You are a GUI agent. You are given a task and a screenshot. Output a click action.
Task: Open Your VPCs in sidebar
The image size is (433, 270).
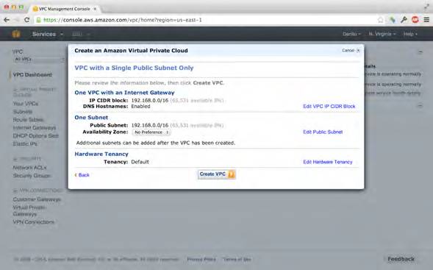[26, 104]
